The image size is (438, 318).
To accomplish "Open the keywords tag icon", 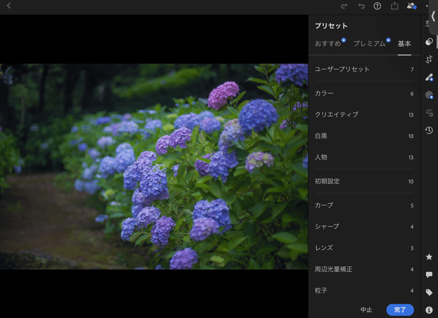I will 429,292.
